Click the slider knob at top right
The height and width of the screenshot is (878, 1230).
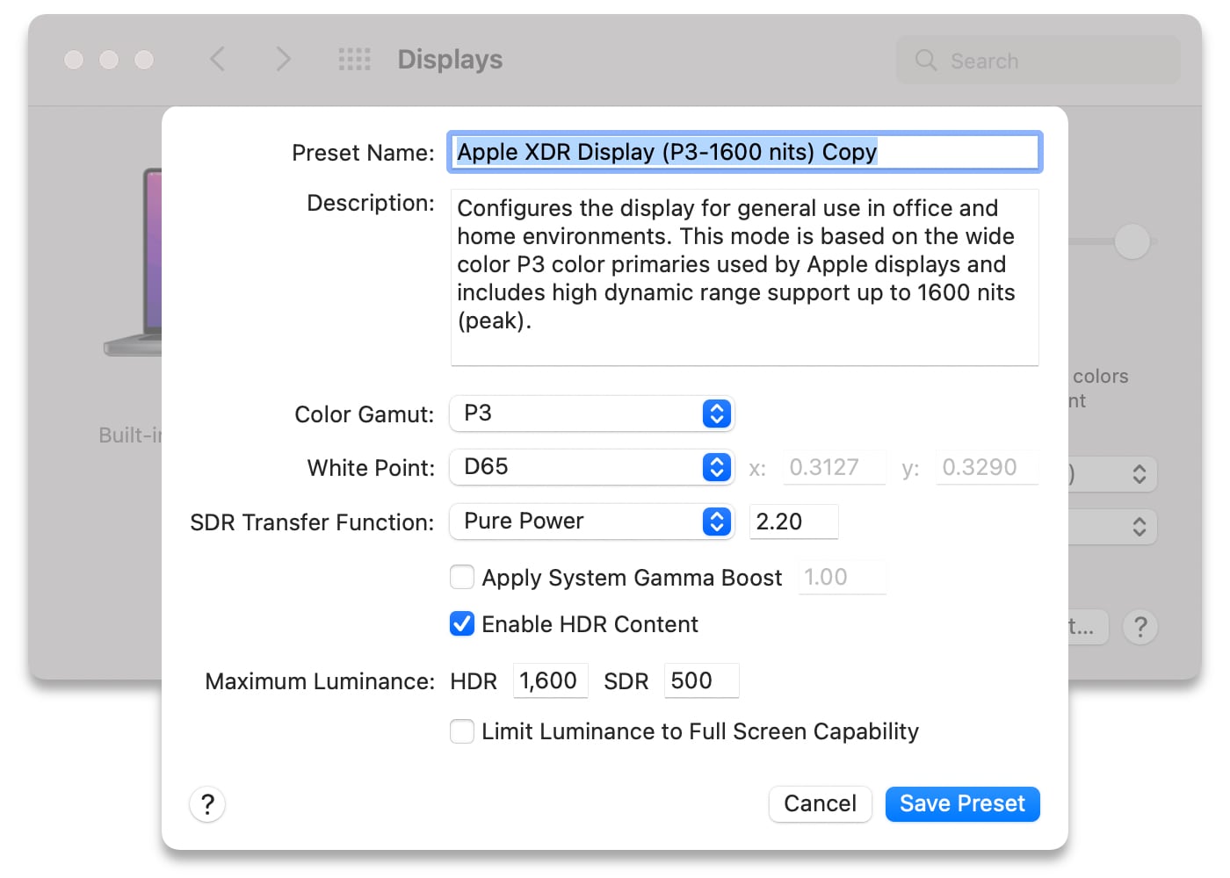click(1132, 241)
